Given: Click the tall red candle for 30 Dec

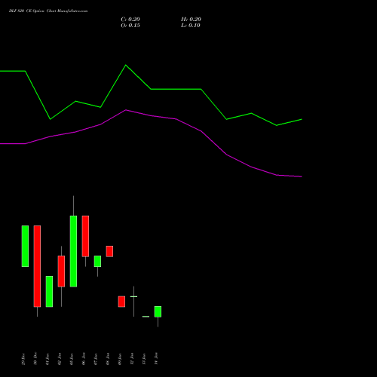Looking at the screenshot, I should [x=37, y=266].
